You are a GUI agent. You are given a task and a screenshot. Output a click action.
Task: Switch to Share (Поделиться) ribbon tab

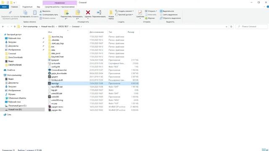point(27,7)
